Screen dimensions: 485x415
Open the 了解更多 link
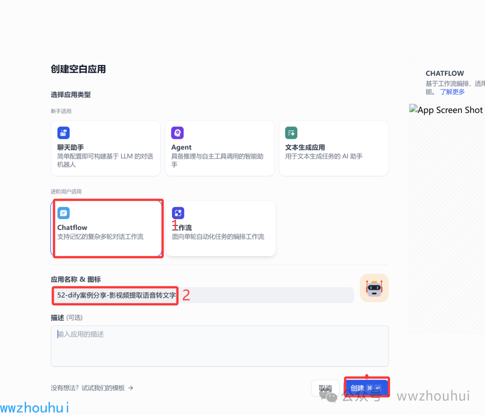click(452, 92)
